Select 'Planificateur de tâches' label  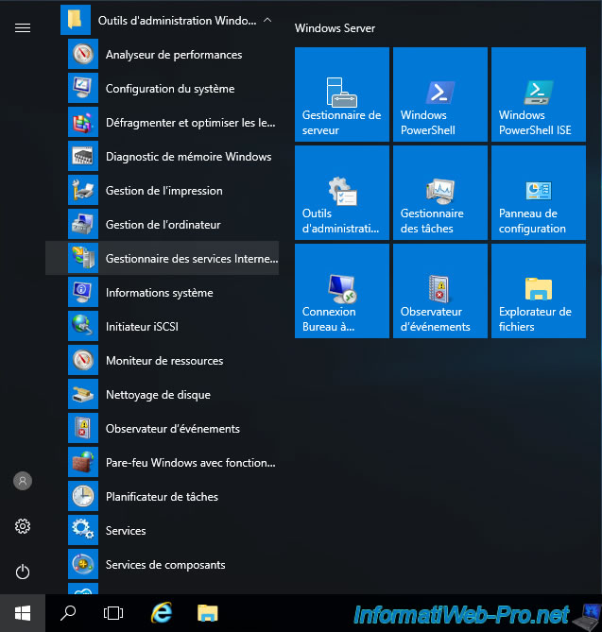[162, 497]
